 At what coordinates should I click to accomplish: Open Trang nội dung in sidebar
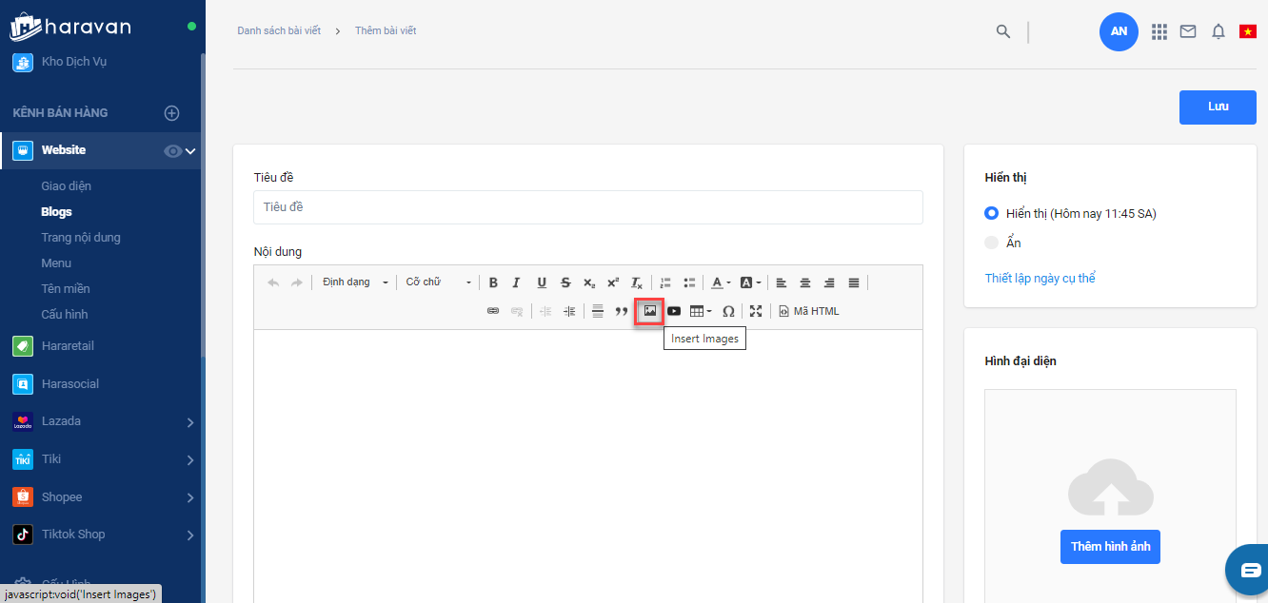(81, 238)
